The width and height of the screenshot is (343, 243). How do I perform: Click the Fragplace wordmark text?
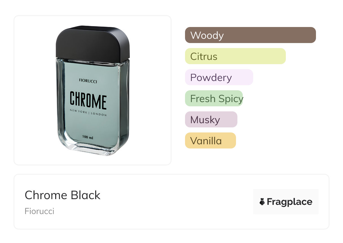289,202
